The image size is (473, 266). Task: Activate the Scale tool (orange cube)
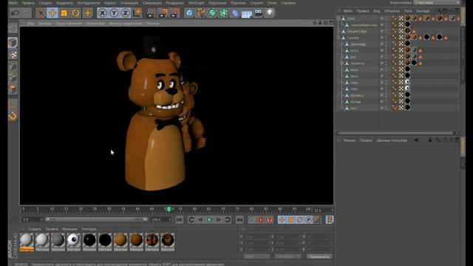64,13
